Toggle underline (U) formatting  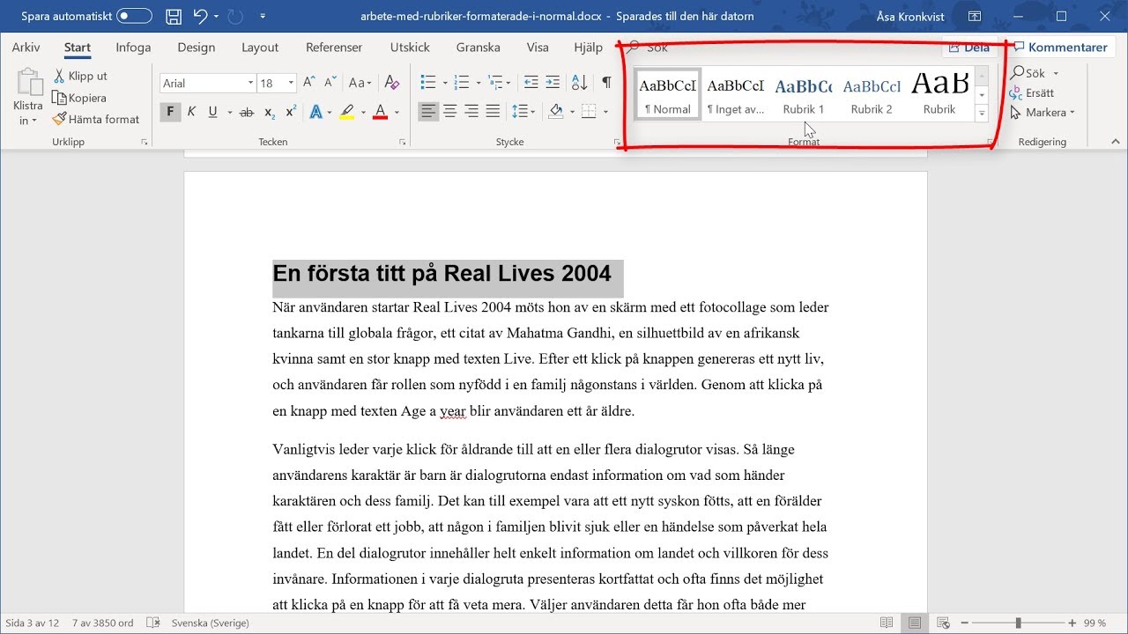[x=212, y=112]
